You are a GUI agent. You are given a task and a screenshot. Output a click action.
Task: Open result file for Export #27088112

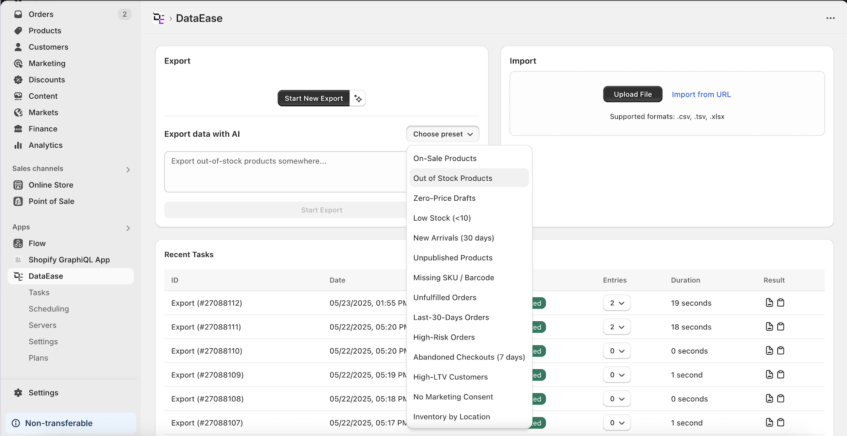(x=769, y=303)
